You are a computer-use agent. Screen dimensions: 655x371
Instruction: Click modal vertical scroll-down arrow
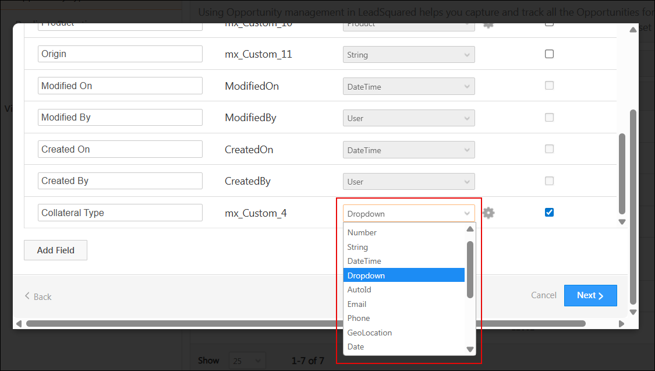(x=633, y=312)
